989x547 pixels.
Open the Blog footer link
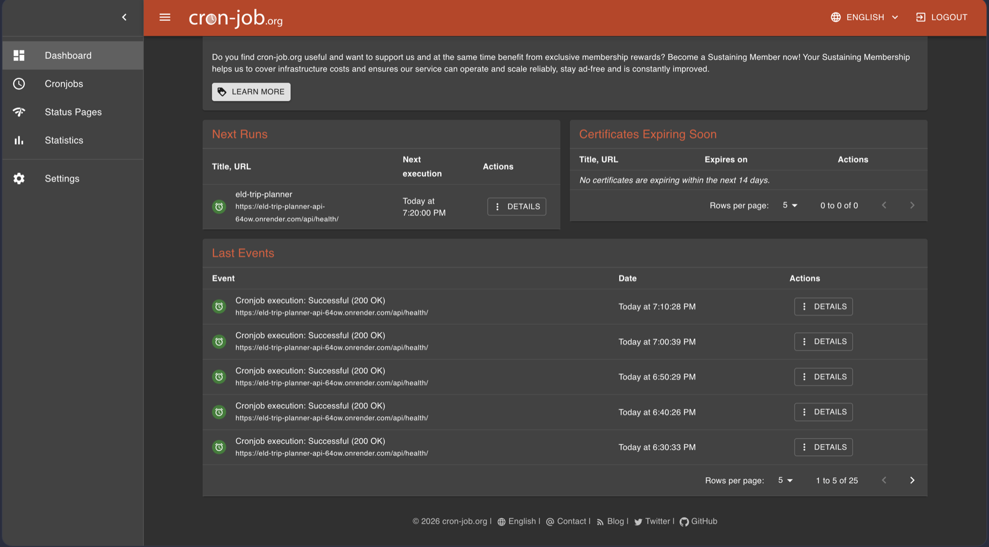[x=610, y=521]
